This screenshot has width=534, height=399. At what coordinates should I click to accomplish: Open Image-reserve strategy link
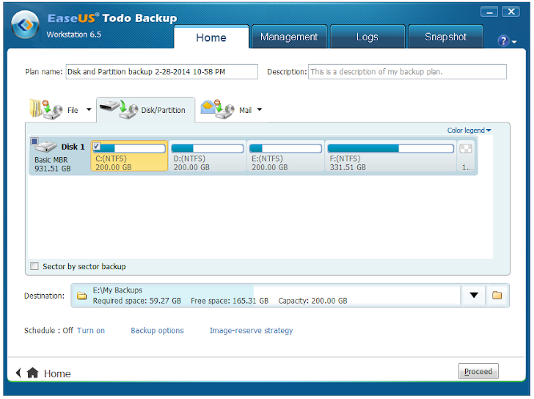point(252,331)
